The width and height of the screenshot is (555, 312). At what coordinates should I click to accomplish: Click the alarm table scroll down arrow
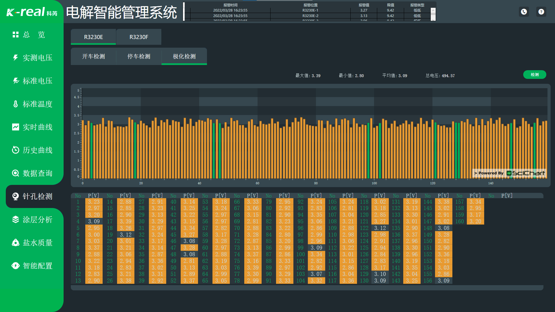coord(433,19)
